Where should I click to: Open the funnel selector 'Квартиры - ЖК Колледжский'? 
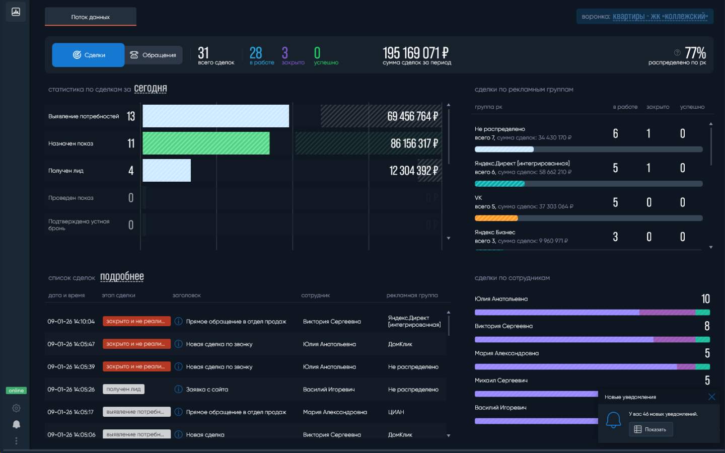coord(660,17)
